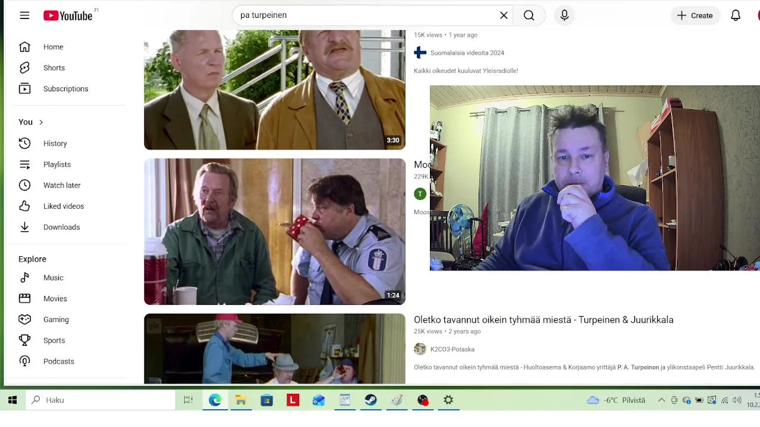Click the Movies clapperboard icon
760x427 pixels.
point(24,298)
